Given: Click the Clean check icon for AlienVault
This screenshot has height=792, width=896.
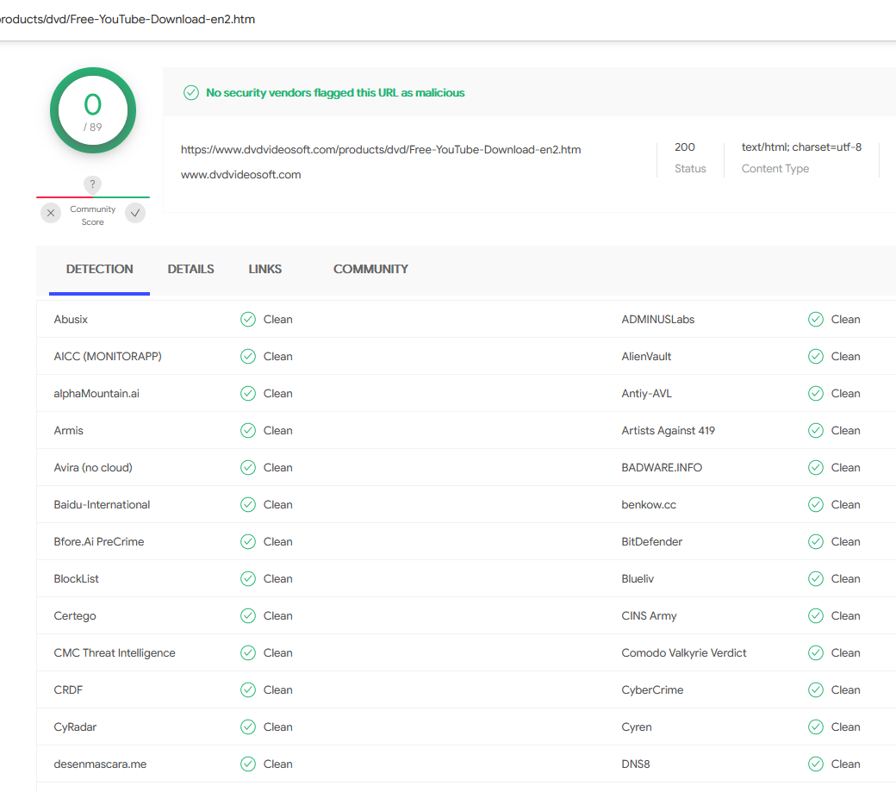Looking at the screenshot, I should tap(816, 357).
